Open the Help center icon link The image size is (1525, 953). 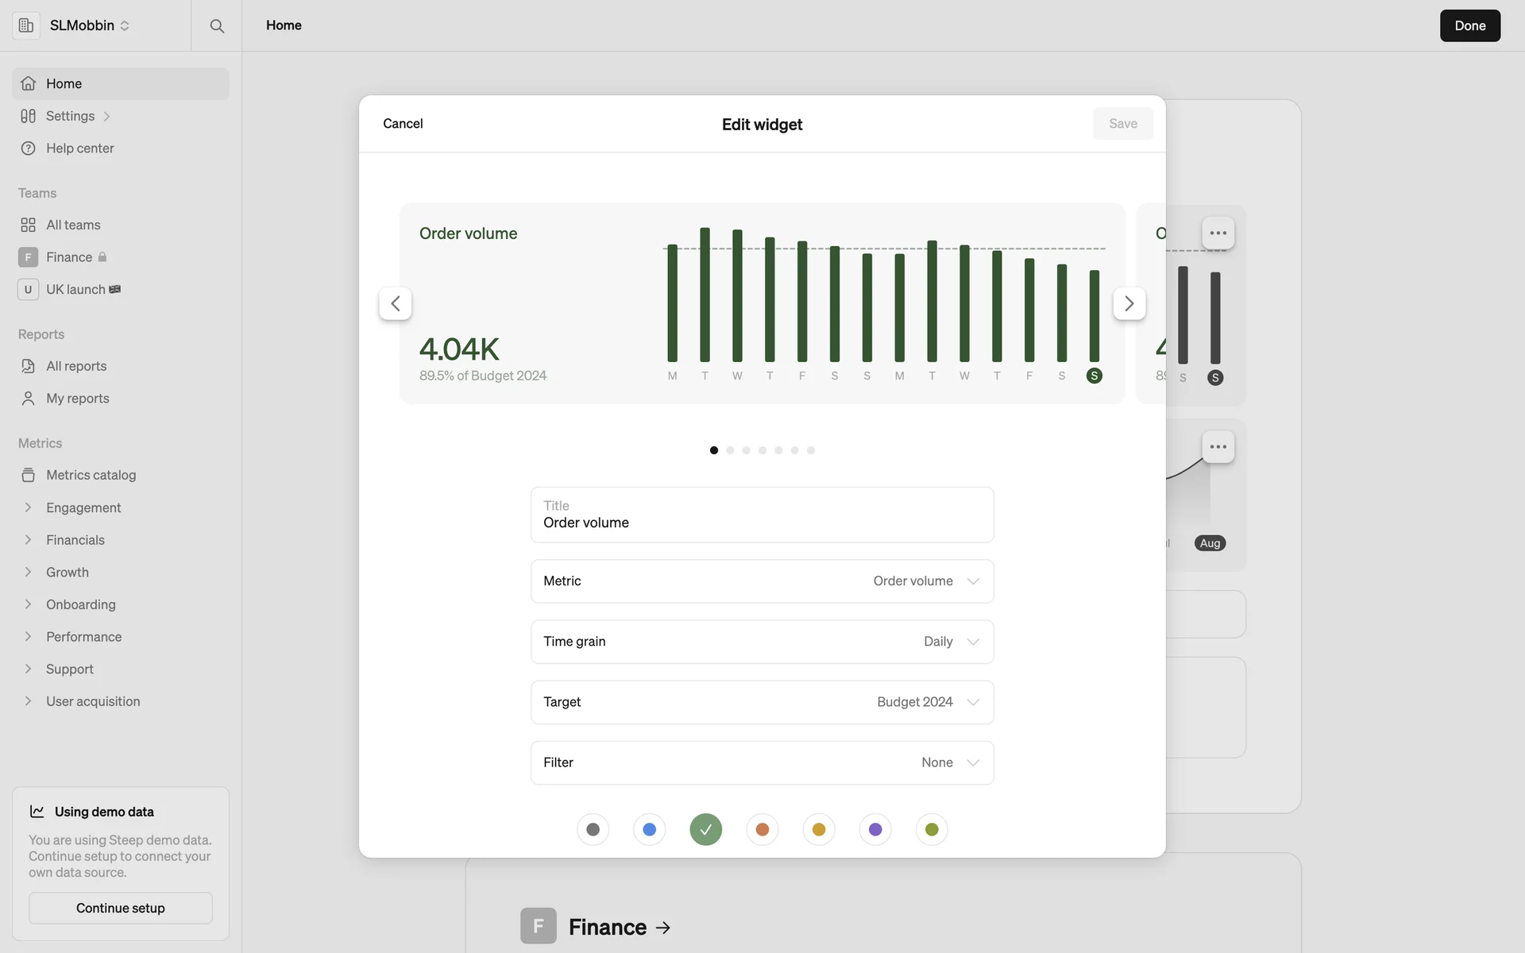29,149
